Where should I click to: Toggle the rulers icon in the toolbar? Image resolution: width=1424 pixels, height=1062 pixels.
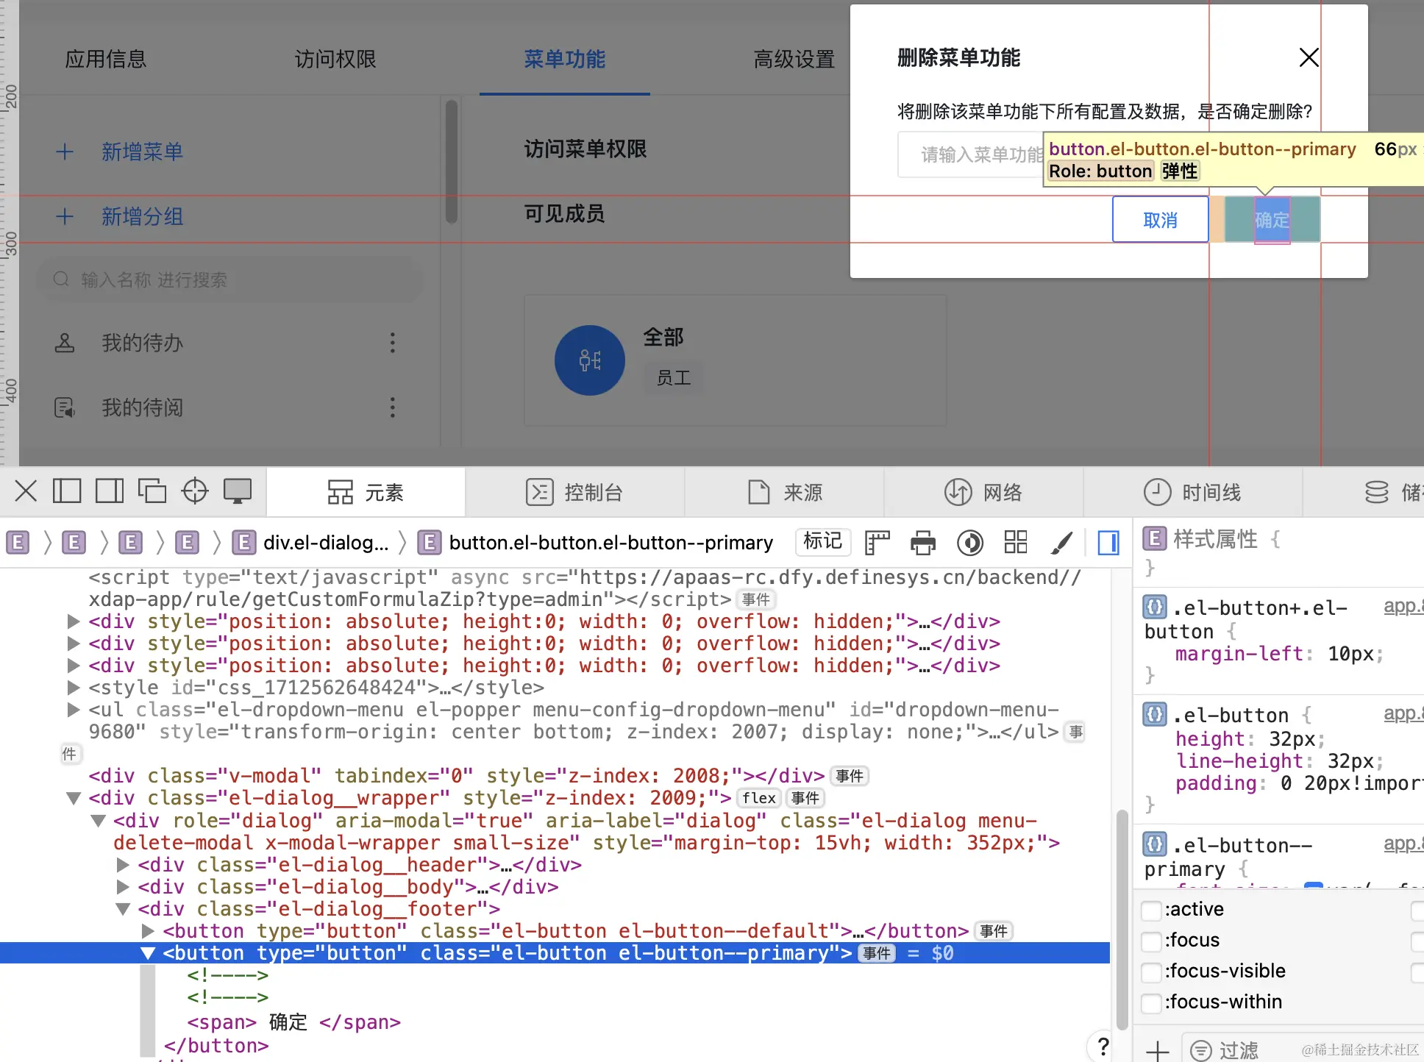pos(877,544)
